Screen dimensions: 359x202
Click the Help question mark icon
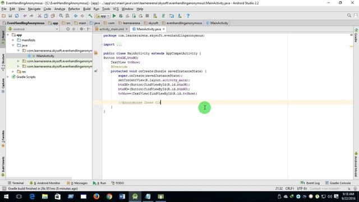[x=188, y=16]
